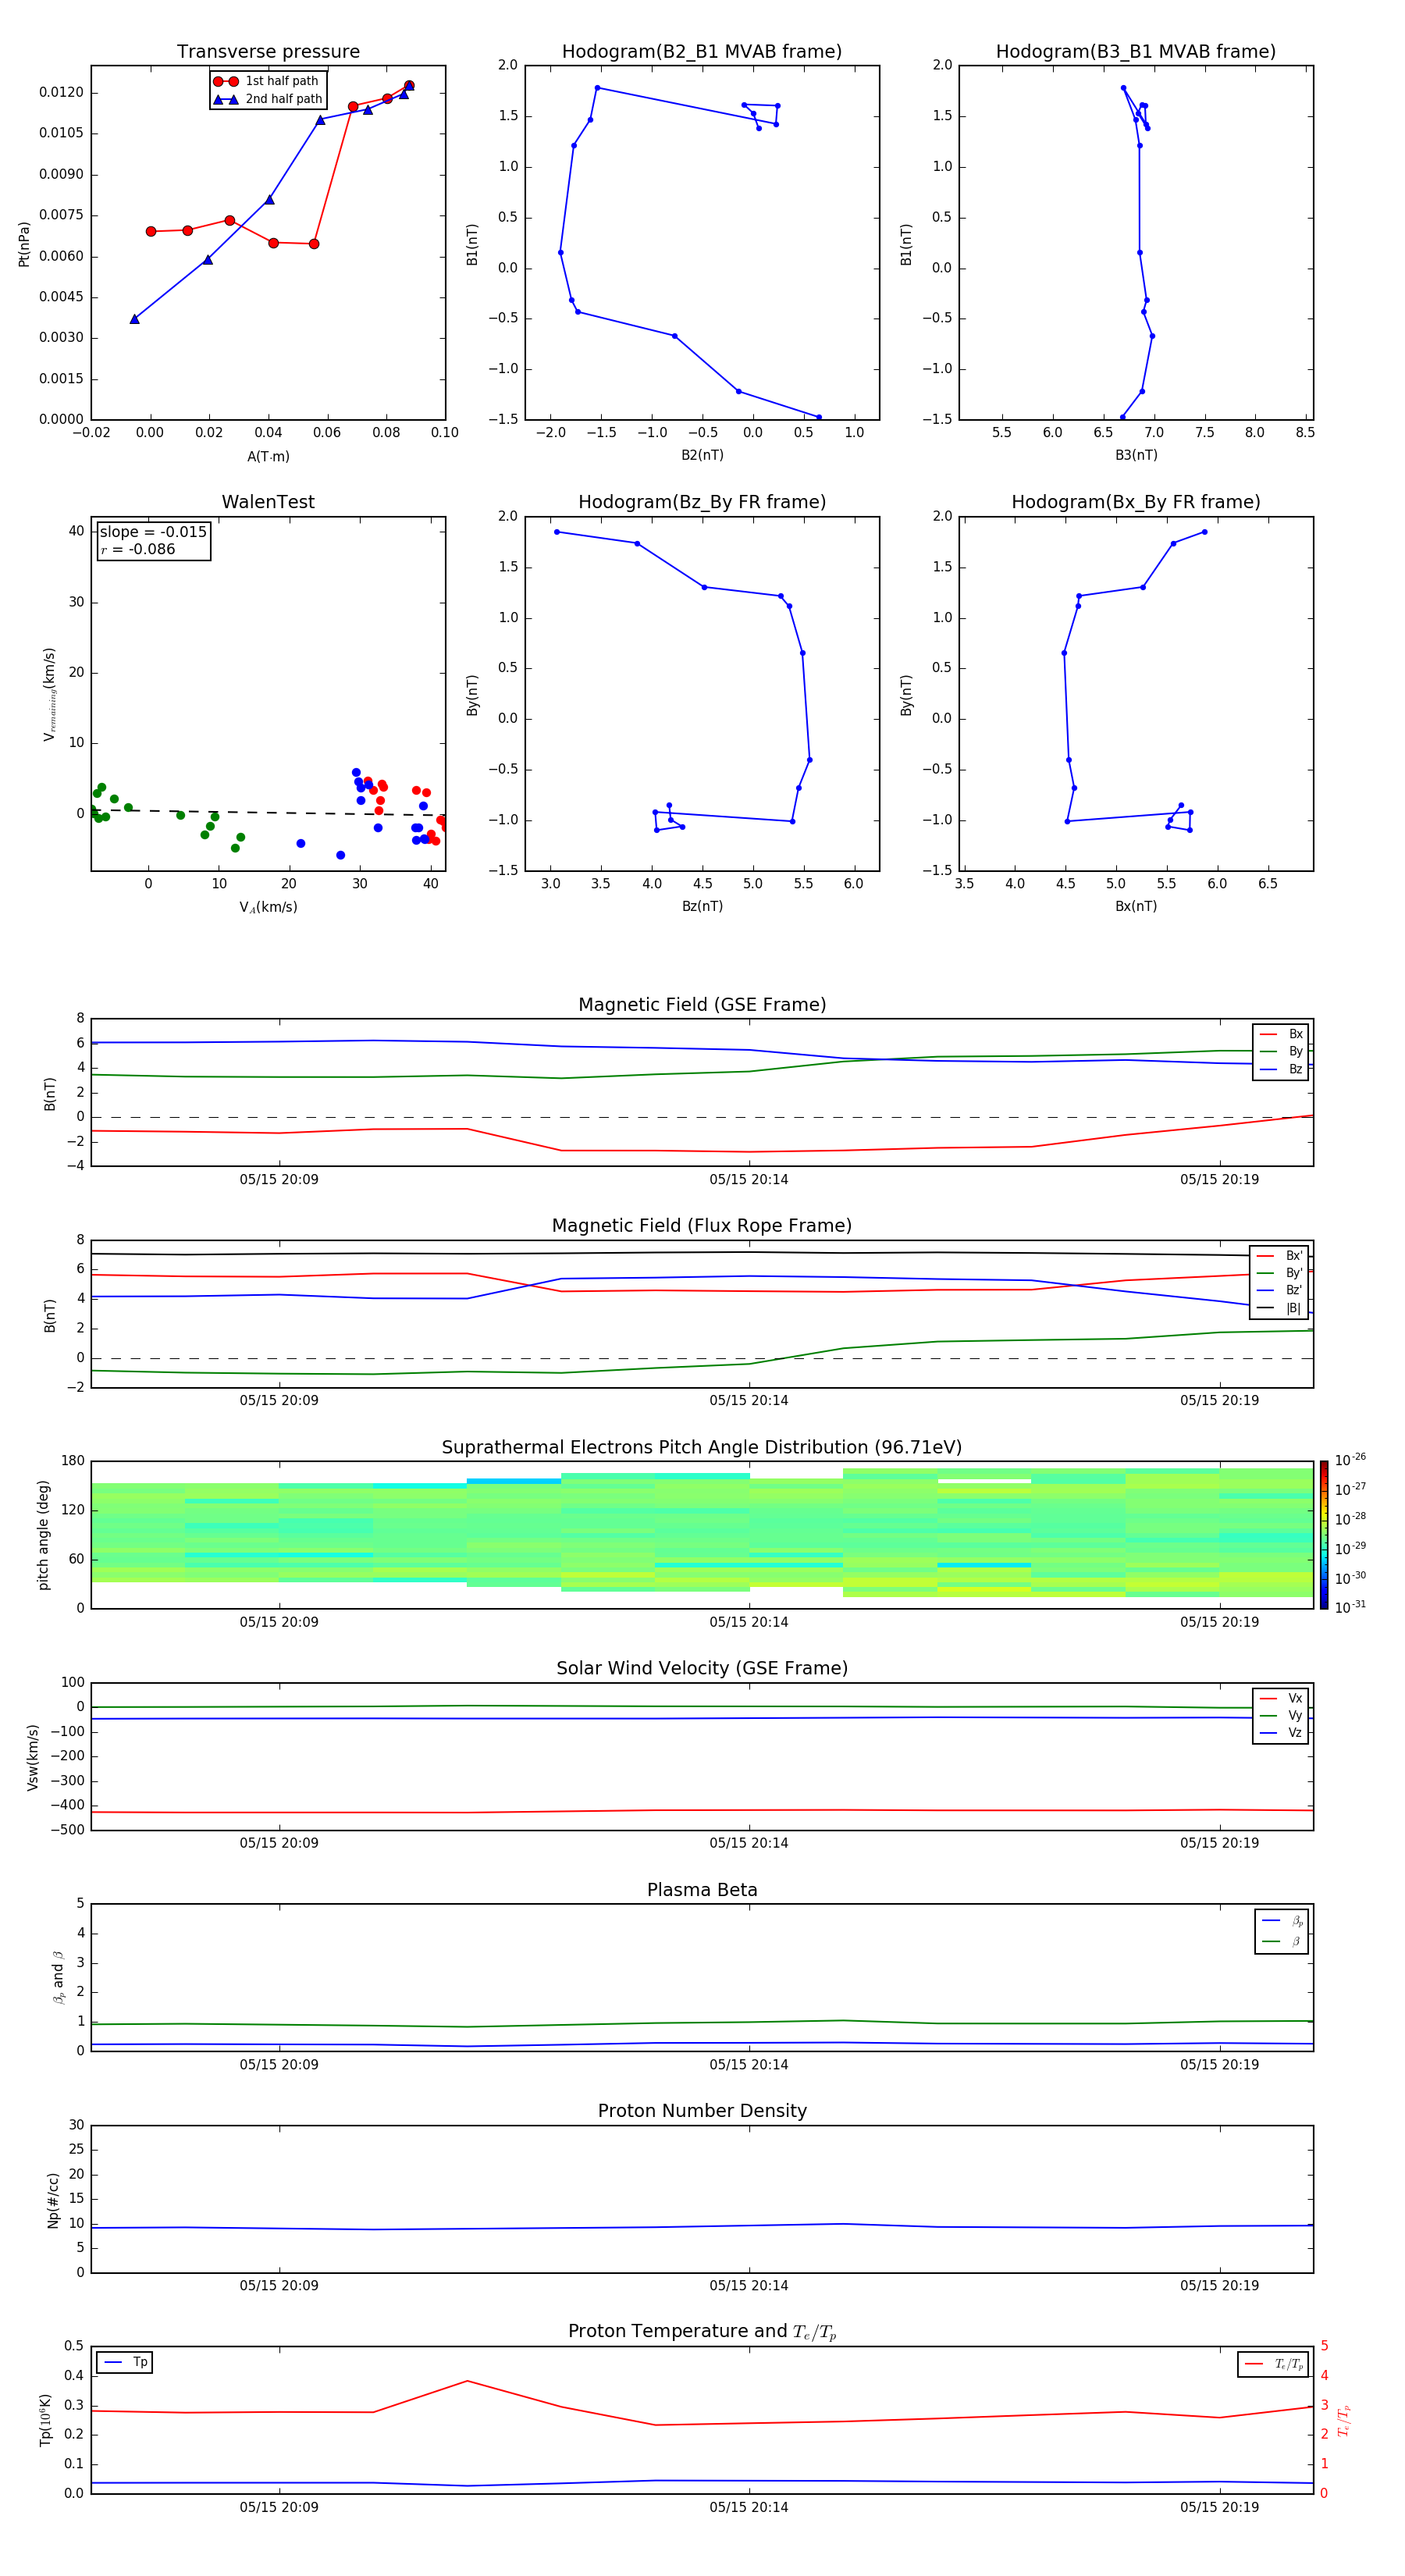Viewport: 1405px width, 2576px height.
Task: Click the 'Tp(10^6K)' axis label
Action: point(45,2420)
